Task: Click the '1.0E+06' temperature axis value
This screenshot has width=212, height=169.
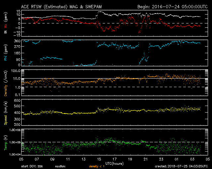Action: pos(15,130)
